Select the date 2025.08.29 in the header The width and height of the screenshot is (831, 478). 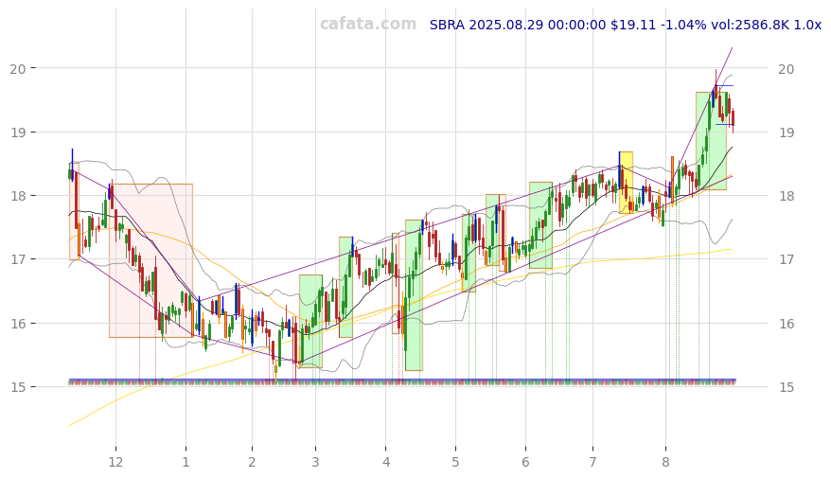click(506, 25)
